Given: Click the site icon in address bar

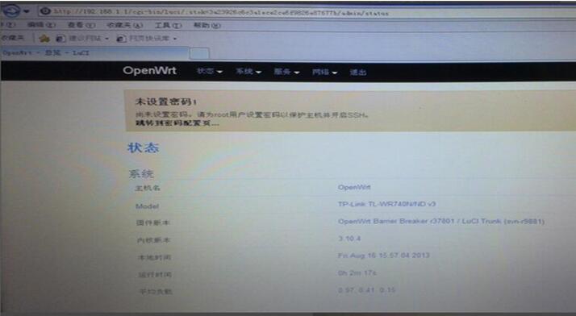Looking at the screenshot, I should pos(45,11).
